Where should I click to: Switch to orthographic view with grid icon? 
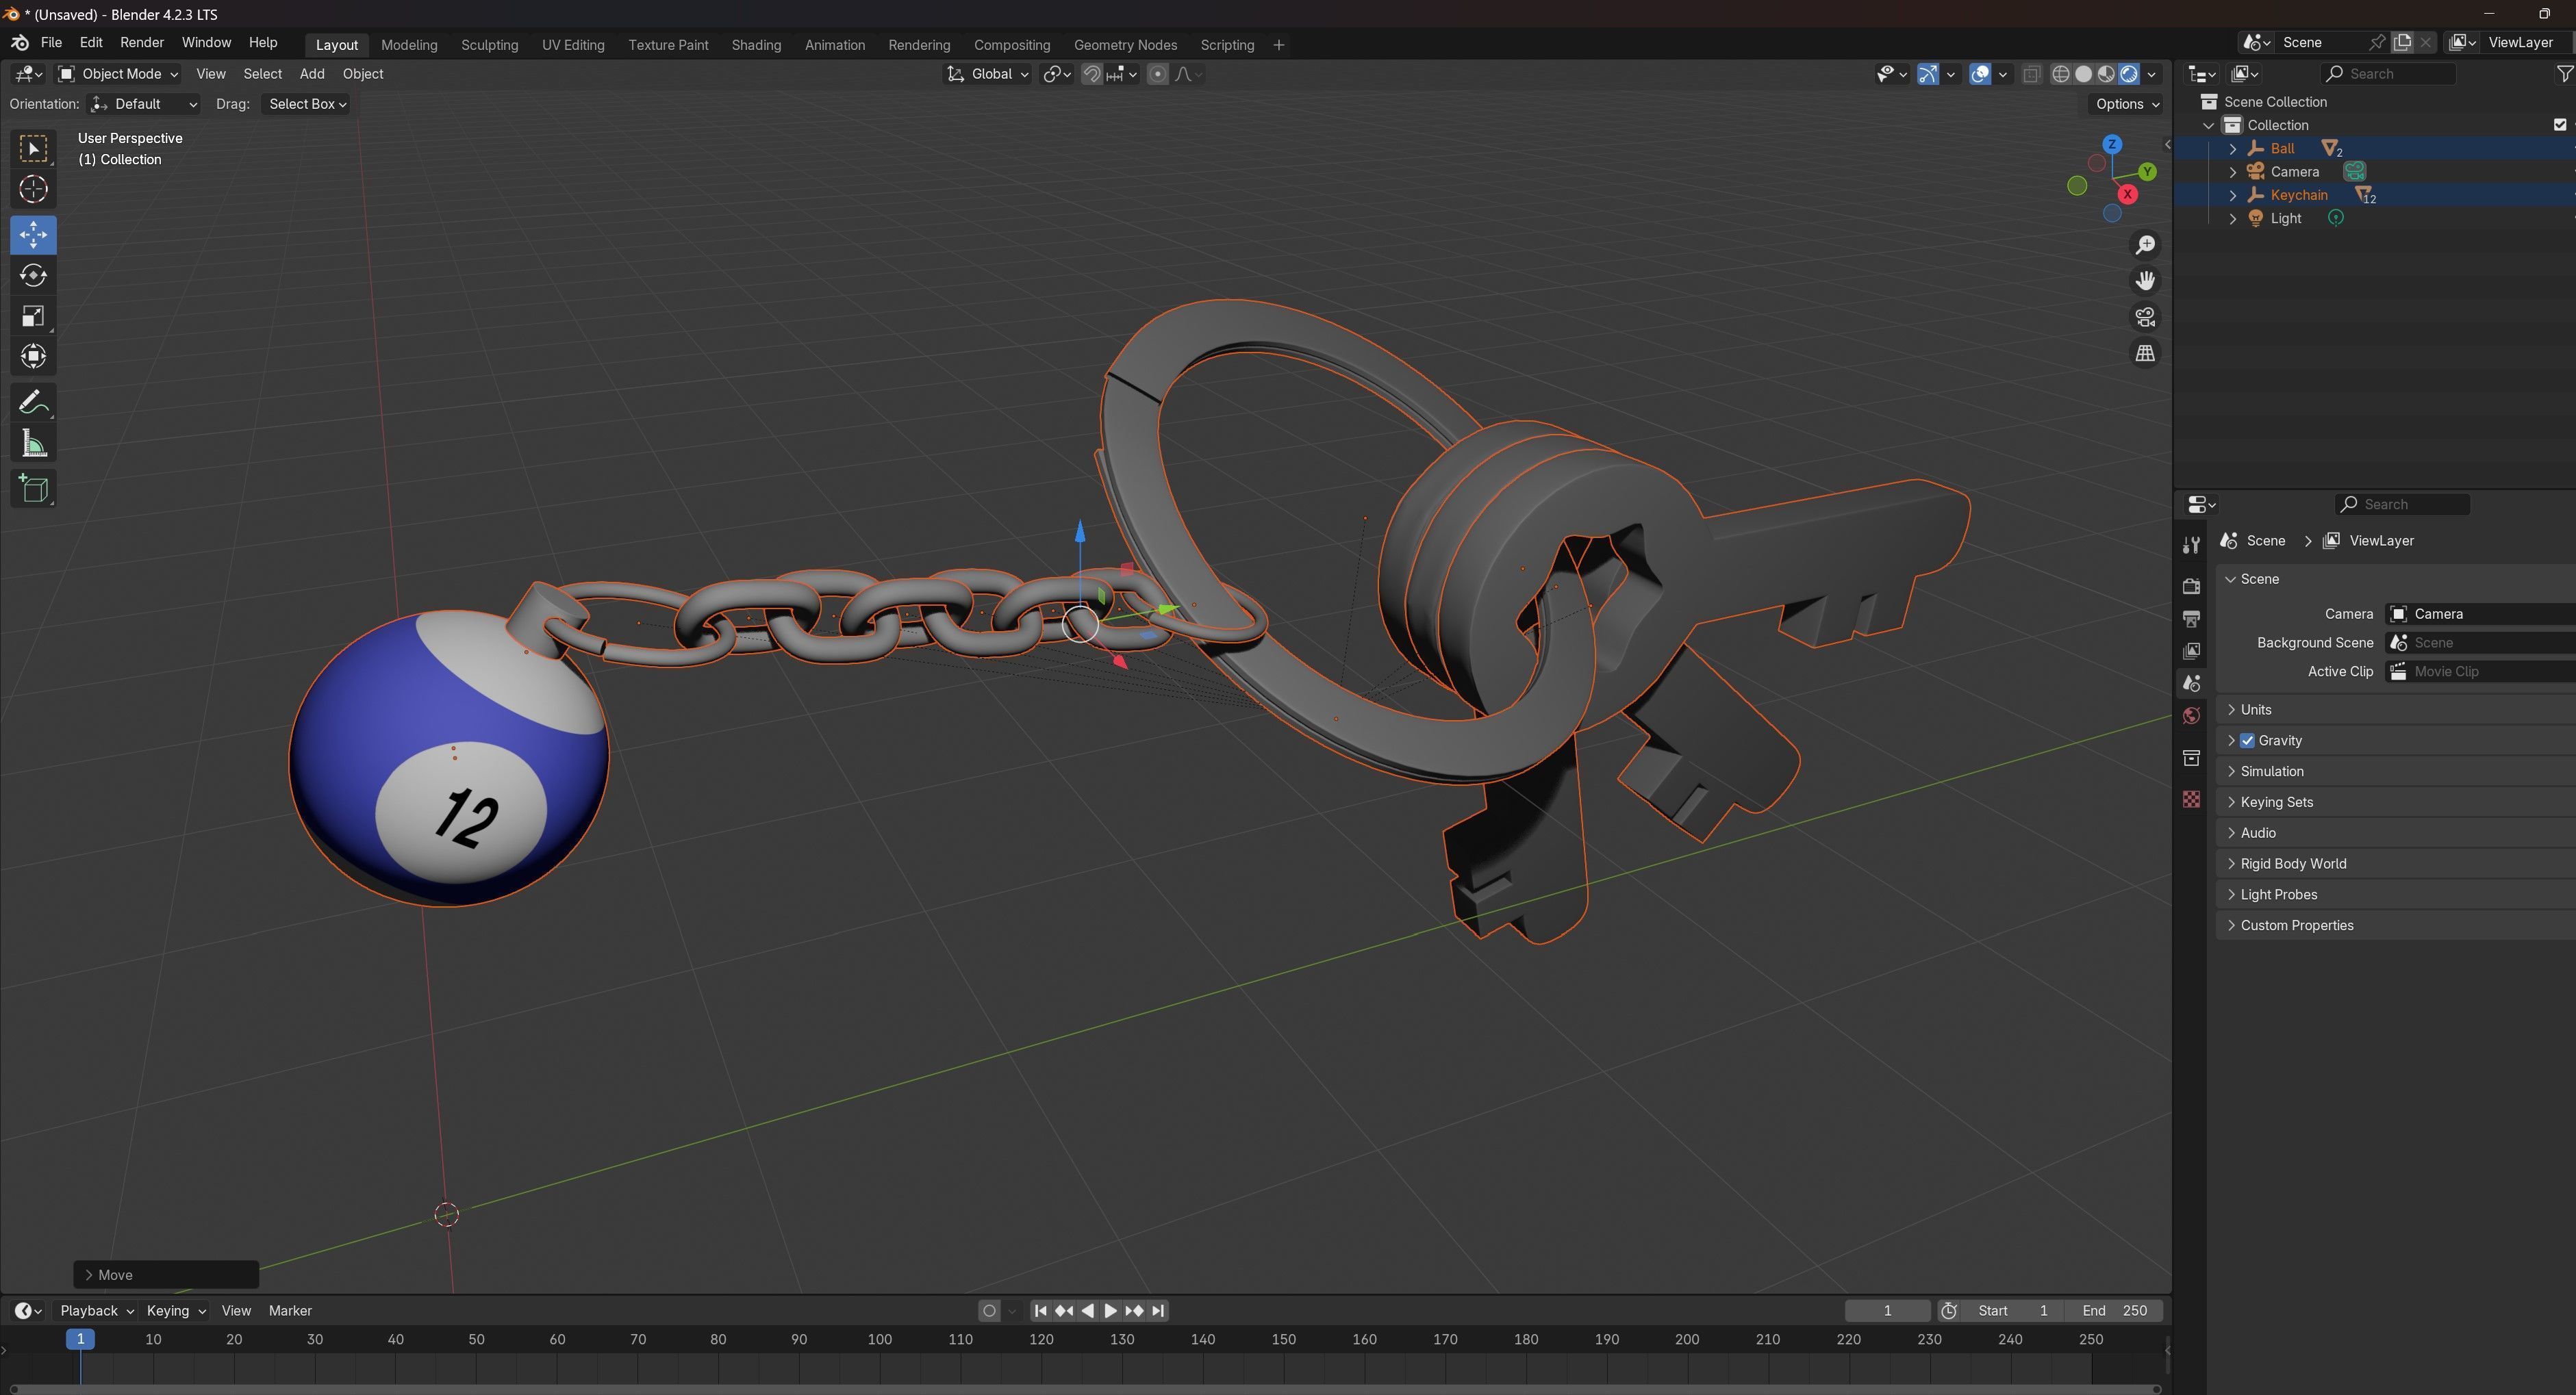2145,354
